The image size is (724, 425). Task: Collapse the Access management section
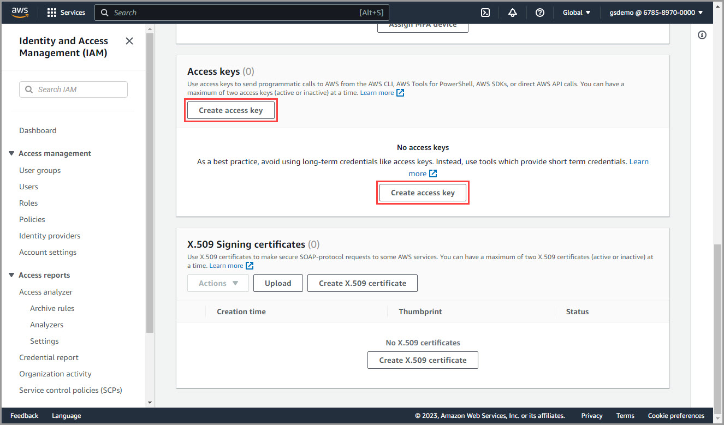(x=11, y=154)
